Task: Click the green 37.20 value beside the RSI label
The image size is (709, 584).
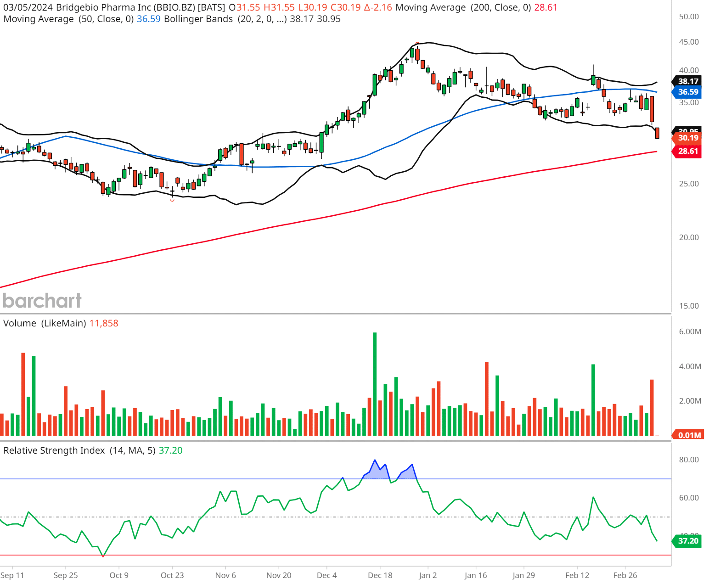Action: (170, 450)
